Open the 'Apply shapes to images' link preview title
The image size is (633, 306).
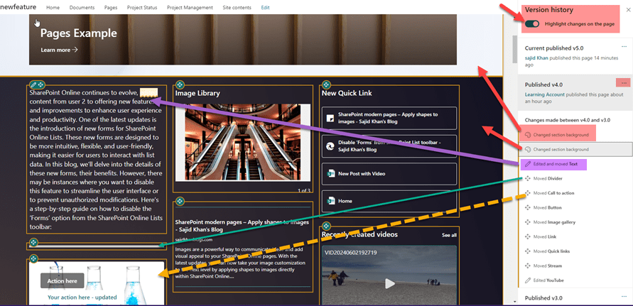click(242, 226)
